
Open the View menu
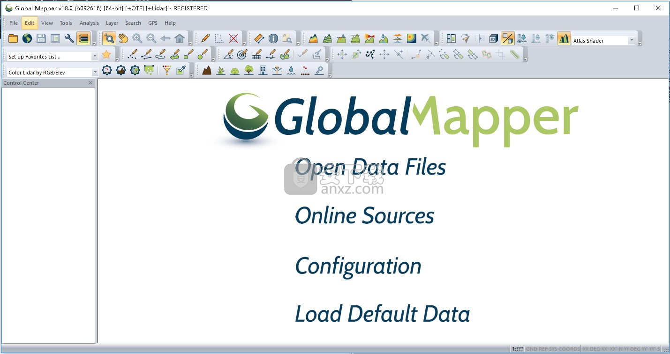47,23
